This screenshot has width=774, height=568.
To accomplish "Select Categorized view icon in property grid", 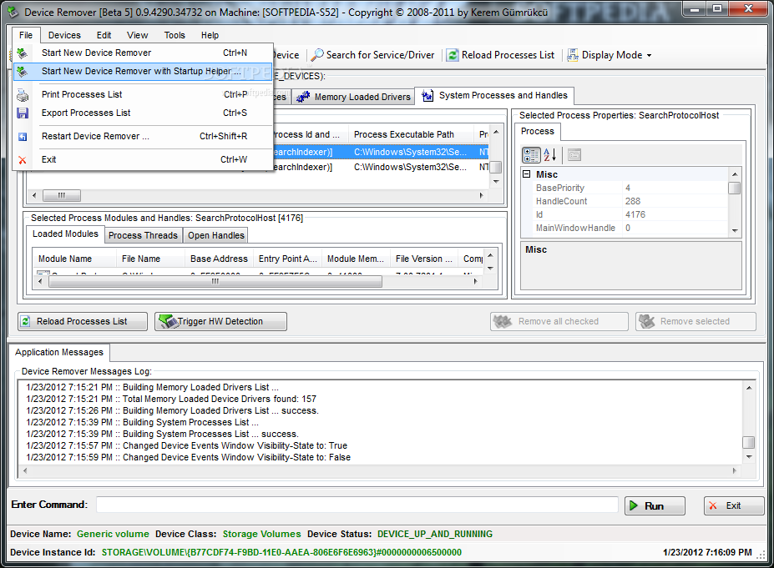I will point(532,155).
